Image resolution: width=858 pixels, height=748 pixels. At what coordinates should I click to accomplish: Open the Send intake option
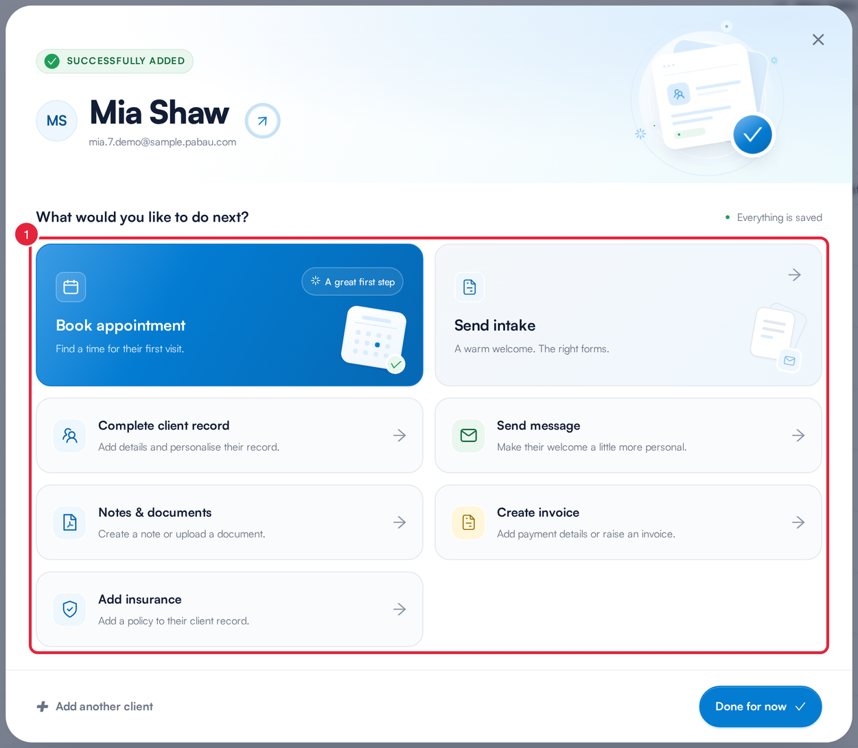(628, 315)
